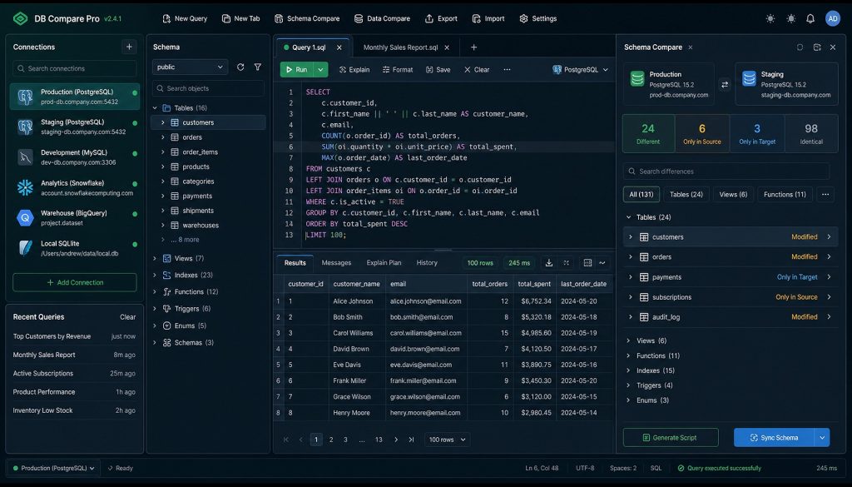Open Schema Compare from top menu
The image size is (852, 487).
click(x=307, y=18)
